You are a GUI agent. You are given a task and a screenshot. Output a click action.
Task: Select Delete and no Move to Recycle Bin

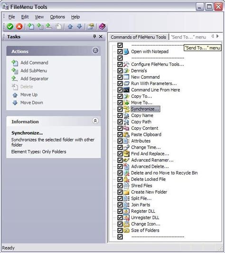[164, 173]
